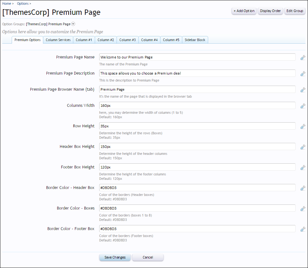Click the Edit Group button

295,11
